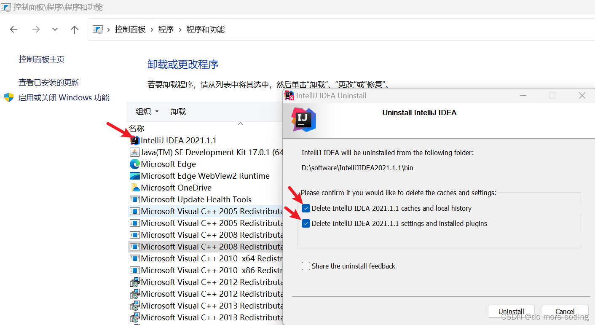Click 控制面板 breadcrumb in address bar
595x325 pixels.
point(130,30)
